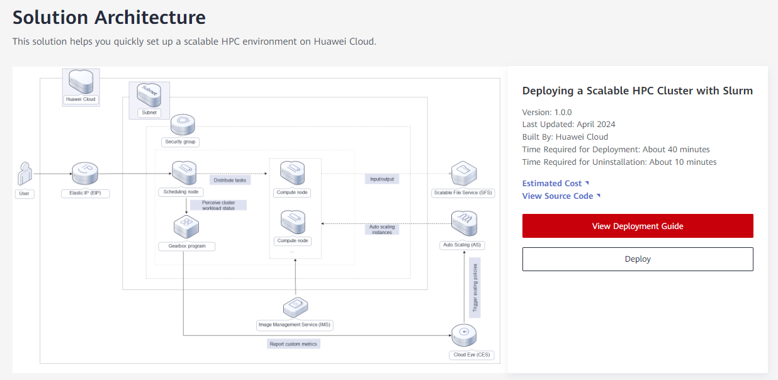Click the Auto scaling instances label
Image resolution: width=778 pixels, height=380 pixels.
coord(381,230)
